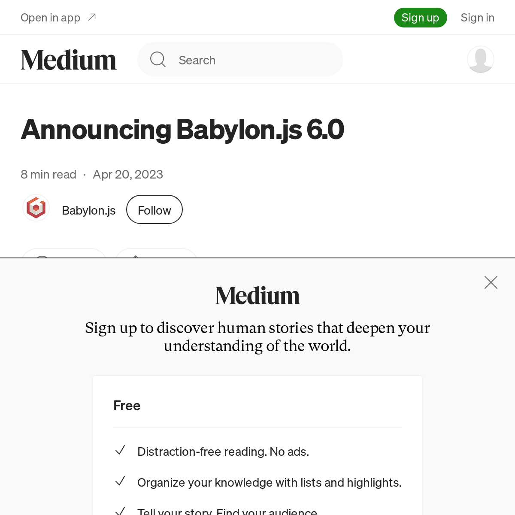Click the Open in app link
This screenshot has width=515, height=515.
[x=51, y=18]
